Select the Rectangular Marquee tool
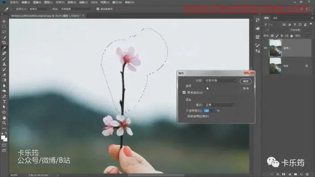Viewport: 315px width, 177px height. (4, 26)
